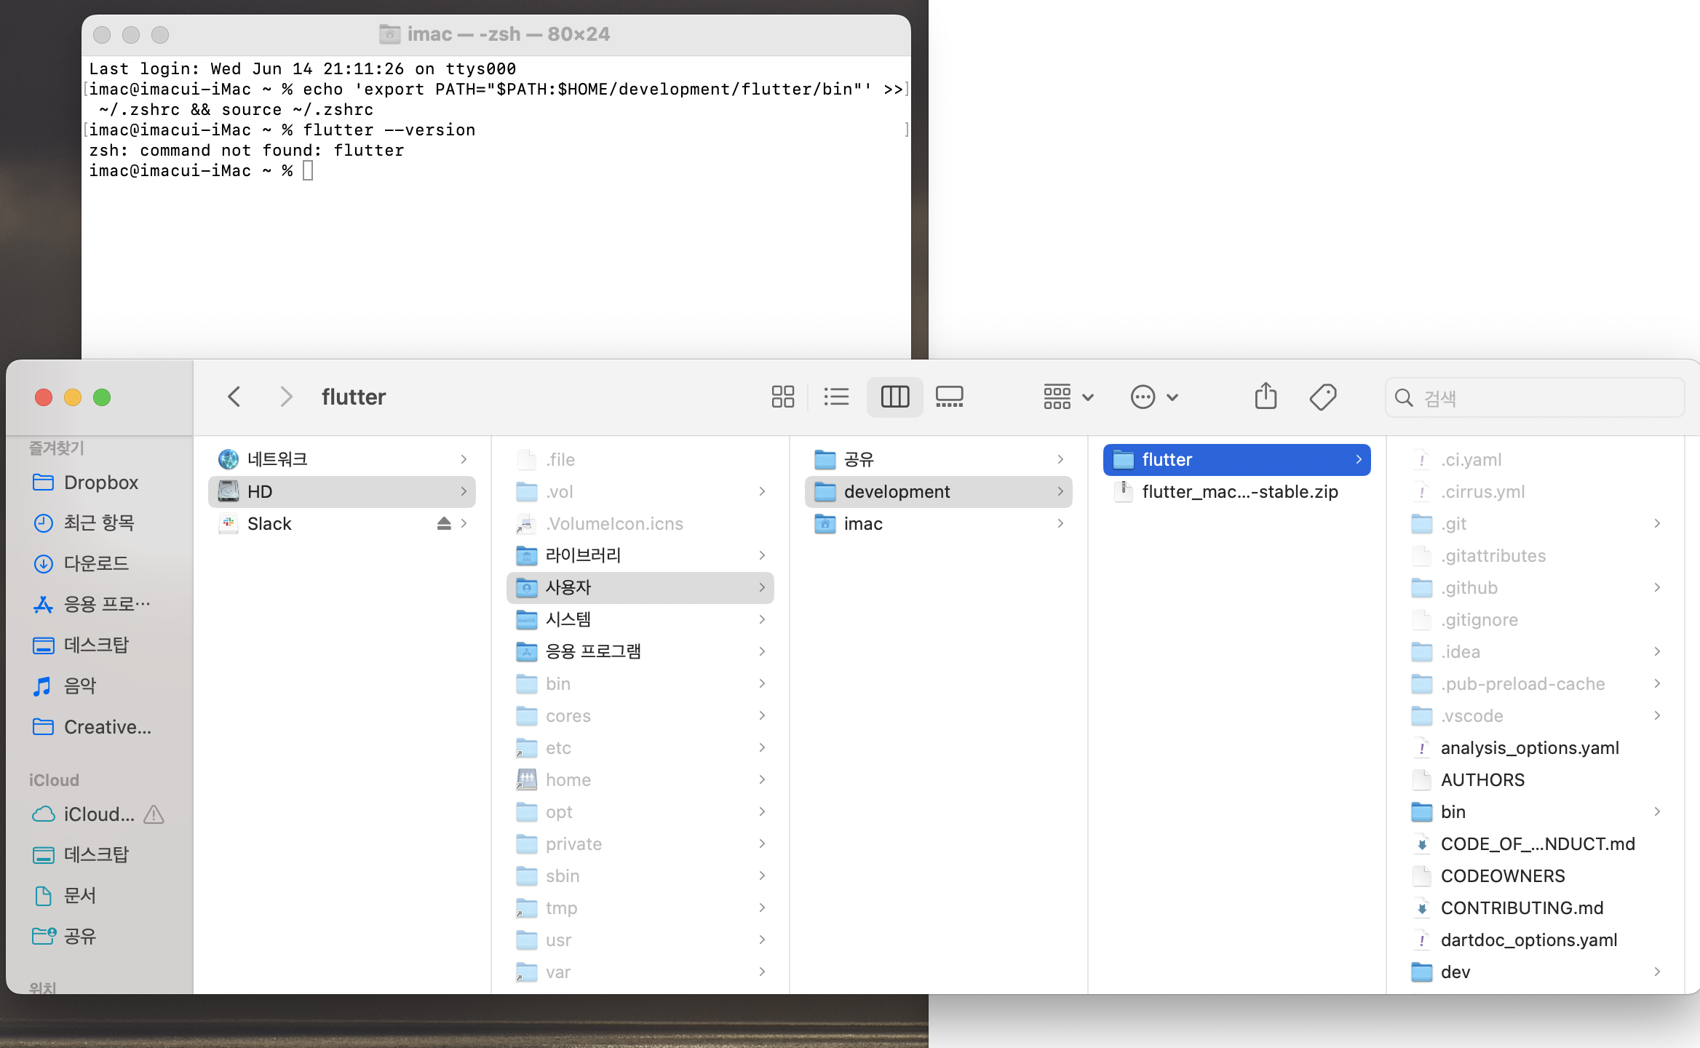Select analysis_options.yaml file
This screenshot has width=1700, height=1048.
click(x=1536, y=747)
